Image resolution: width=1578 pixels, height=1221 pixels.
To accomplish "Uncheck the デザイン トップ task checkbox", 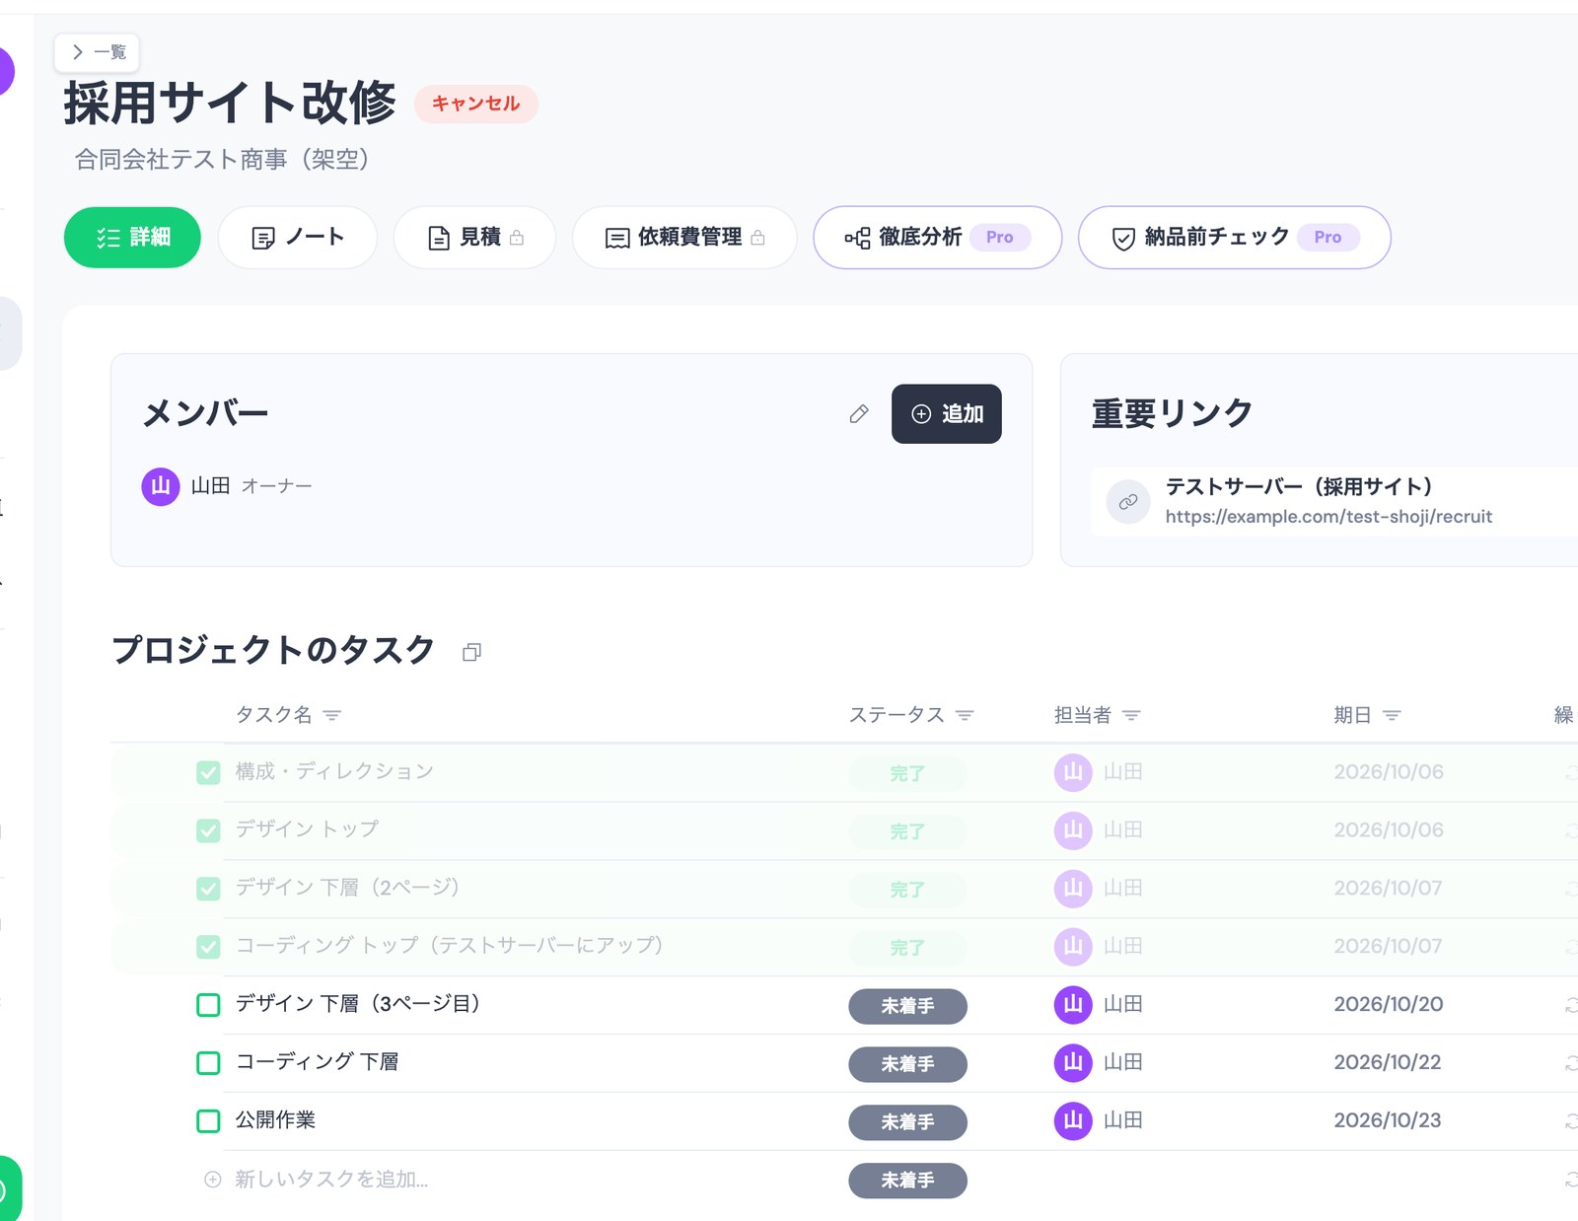I will pyautogui.click(x=208, y=830).
